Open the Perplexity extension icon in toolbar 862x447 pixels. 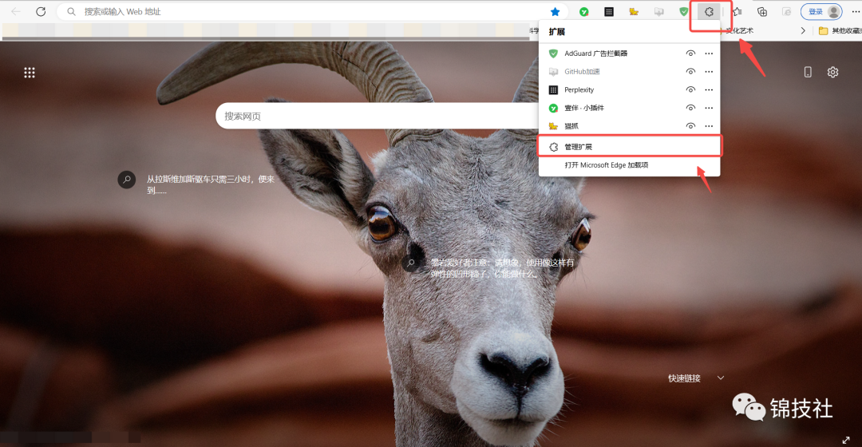point(609,12)
